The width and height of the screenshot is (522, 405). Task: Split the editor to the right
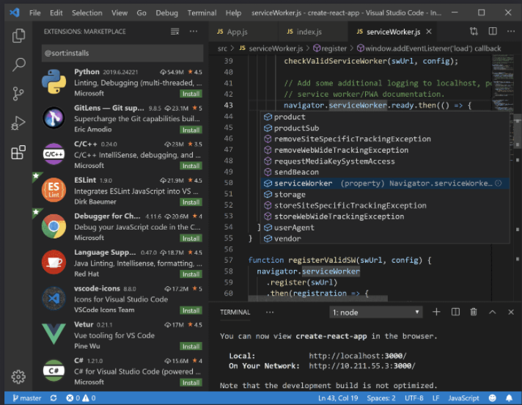coord(493,32)
